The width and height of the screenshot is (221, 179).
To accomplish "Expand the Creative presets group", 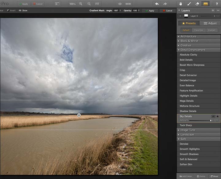I will (199, 45).
